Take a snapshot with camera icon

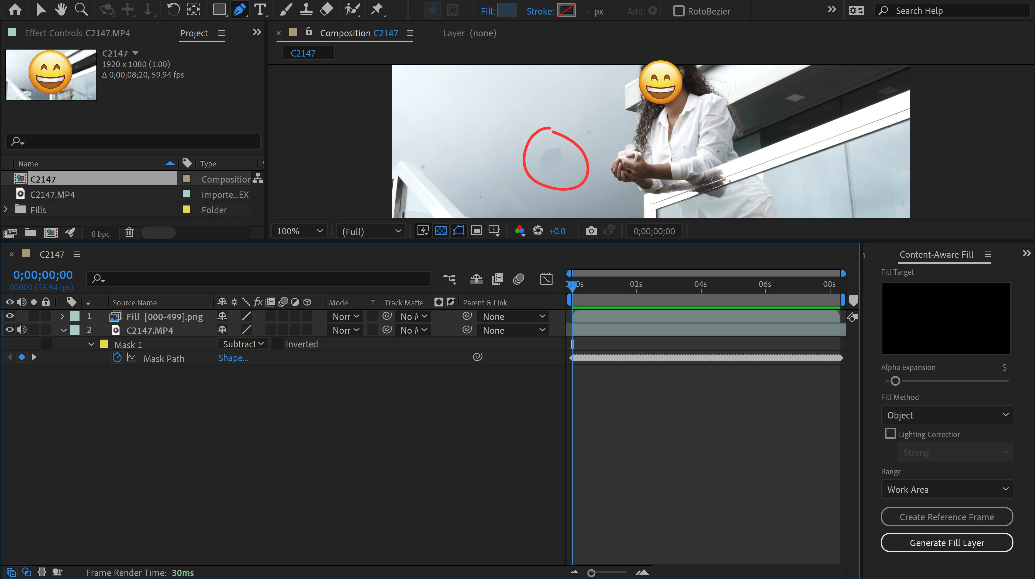pyautogui.click(x=591, y=231)
